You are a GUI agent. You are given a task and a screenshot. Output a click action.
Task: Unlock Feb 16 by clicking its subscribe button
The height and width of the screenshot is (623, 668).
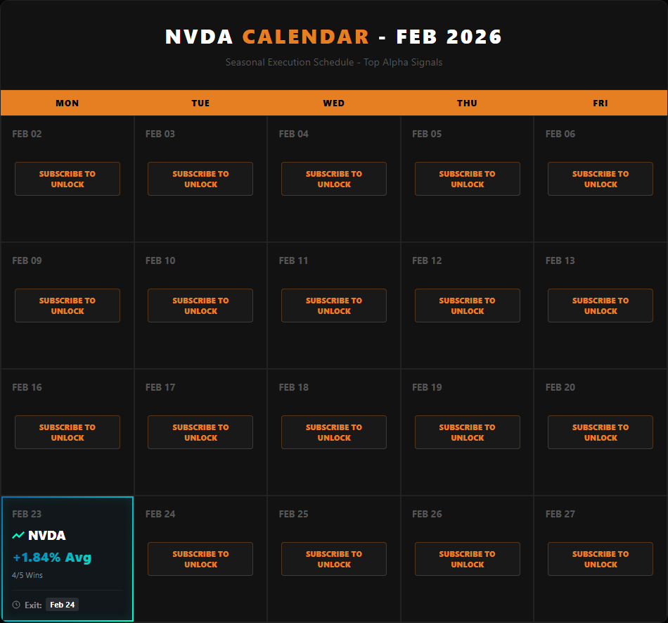tap(67, 432)
